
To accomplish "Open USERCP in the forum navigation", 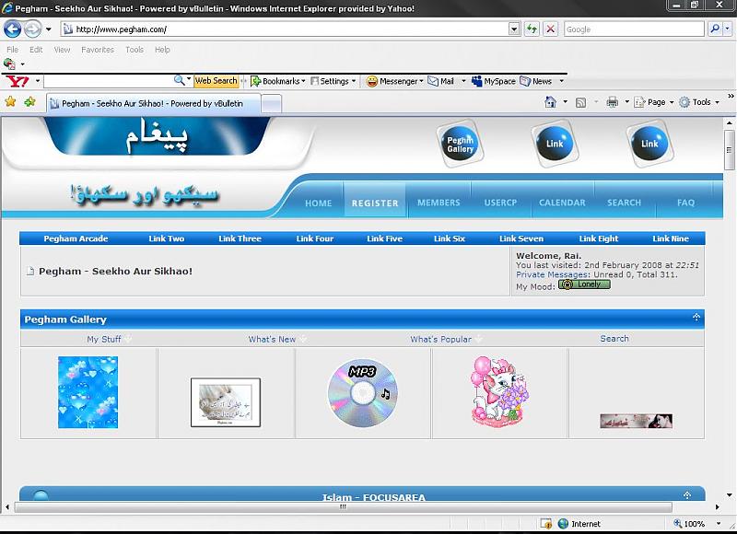I will pos(500,203).
